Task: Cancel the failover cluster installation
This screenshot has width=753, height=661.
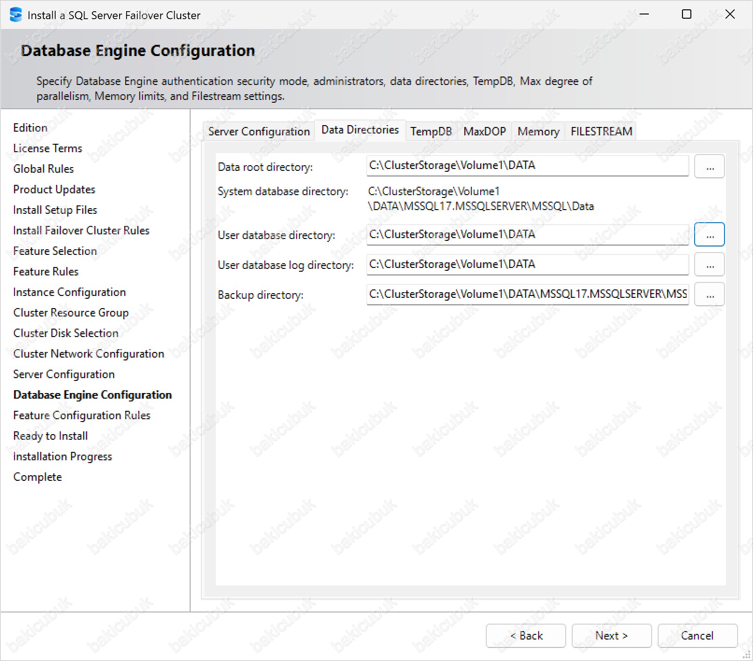Action: [x=697, y=636]
